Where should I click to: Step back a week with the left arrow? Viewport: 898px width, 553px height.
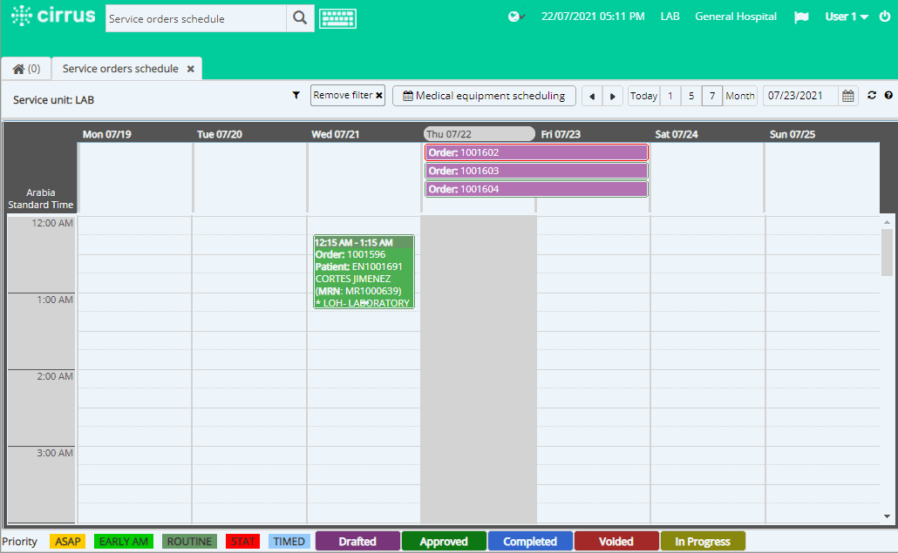coord(592,96)
